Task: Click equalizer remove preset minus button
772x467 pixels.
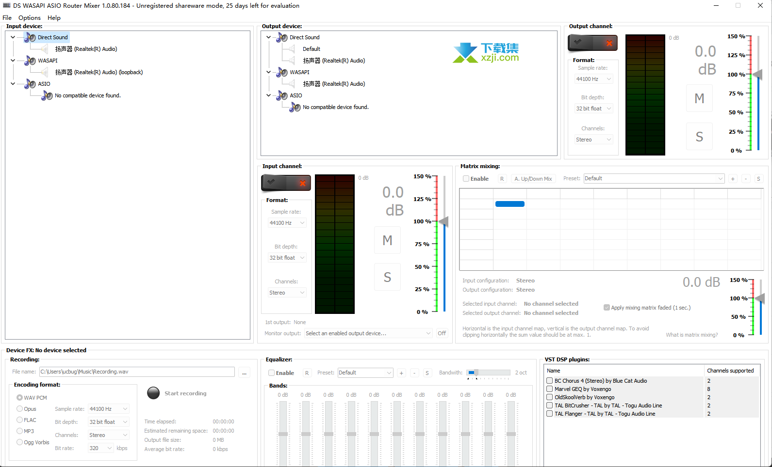Action: (x=414, y=373)
